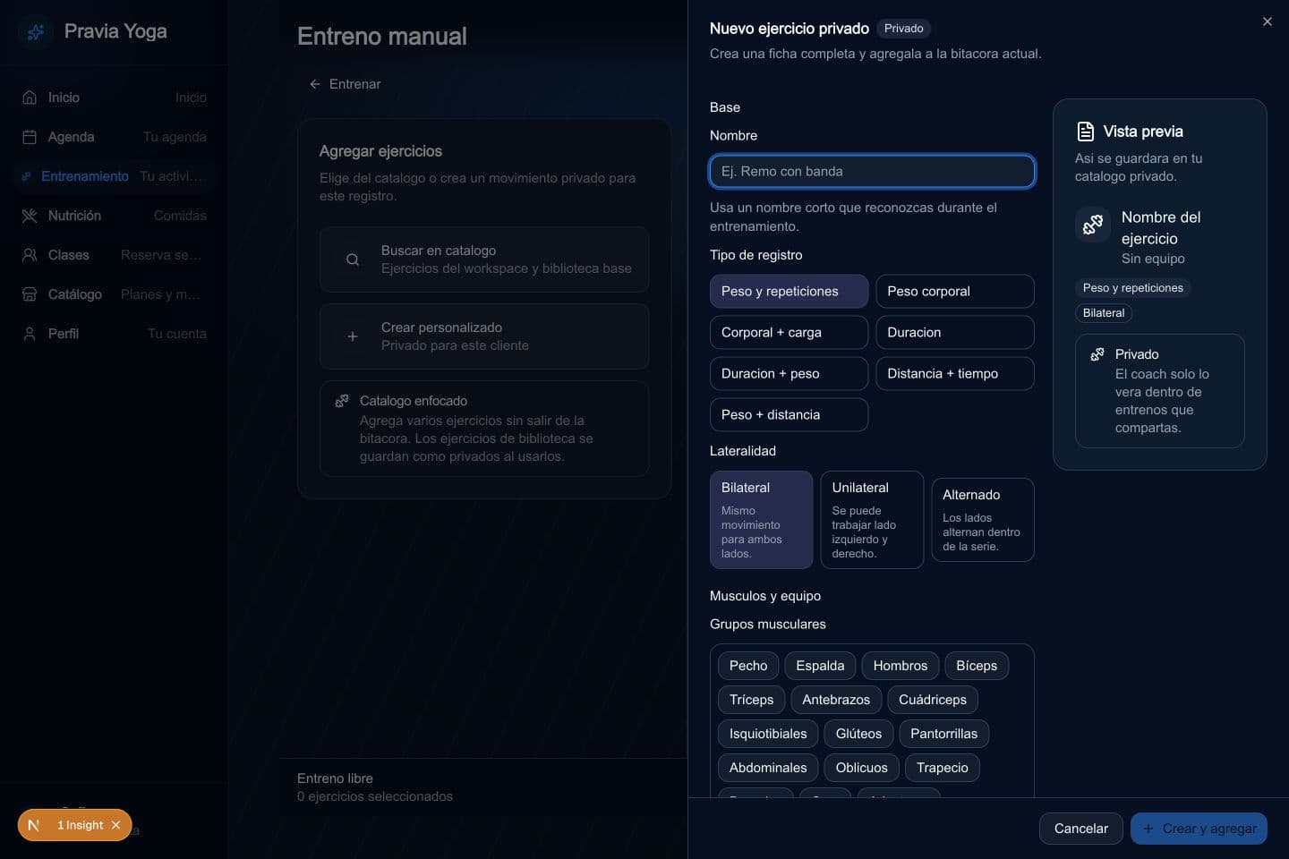The height and width of the screenshot is (859, 1289).
Task: Click the Catálogo store icon
Action: pos(30,294)
